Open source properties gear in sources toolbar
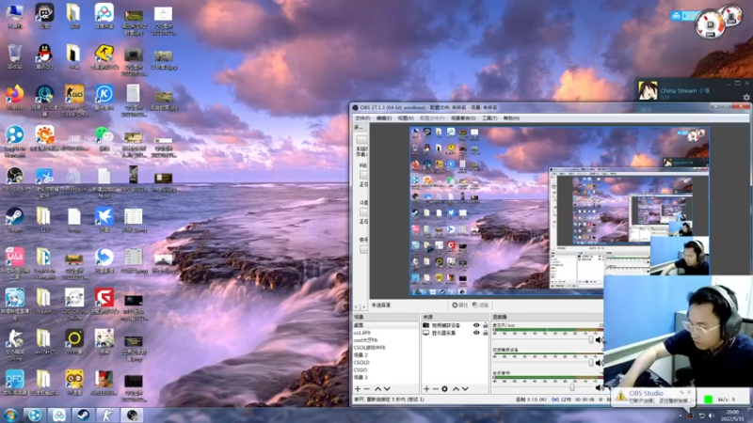 click(x=444, y=389)
